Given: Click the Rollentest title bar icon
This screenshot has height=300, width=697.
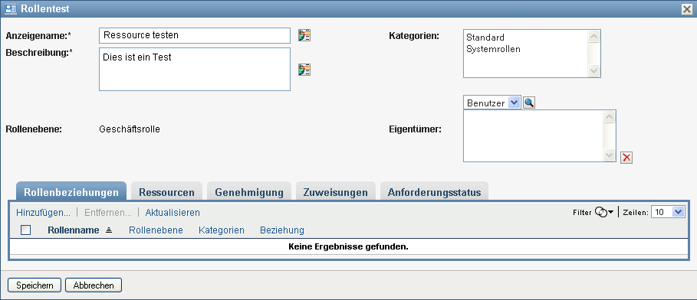Looking at the screenshot, I should tap(11, 8).
